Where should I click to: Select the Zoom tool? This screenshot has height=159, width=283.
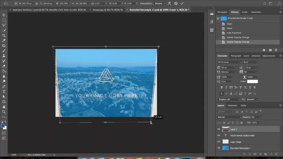point(4,112)
